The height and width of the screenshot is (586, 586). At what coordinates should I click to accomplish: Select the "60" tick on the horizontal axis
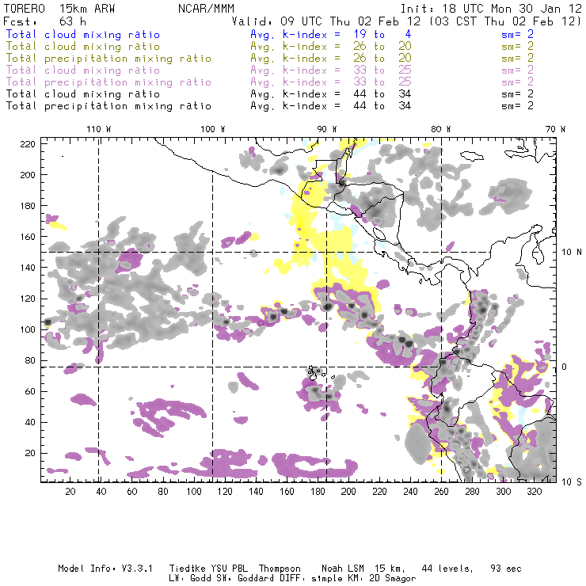click(x=132, y=492)
